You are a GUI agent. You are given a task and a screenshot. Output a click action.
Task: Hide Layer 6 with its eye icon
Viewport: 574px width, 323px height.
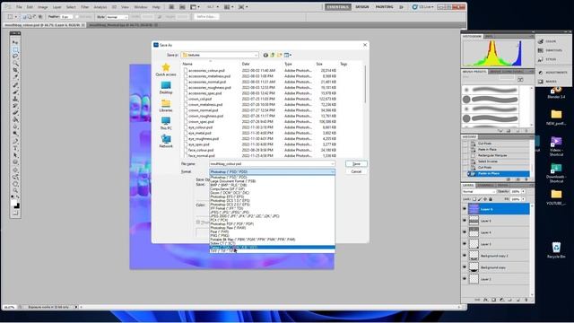pos(465,209)
